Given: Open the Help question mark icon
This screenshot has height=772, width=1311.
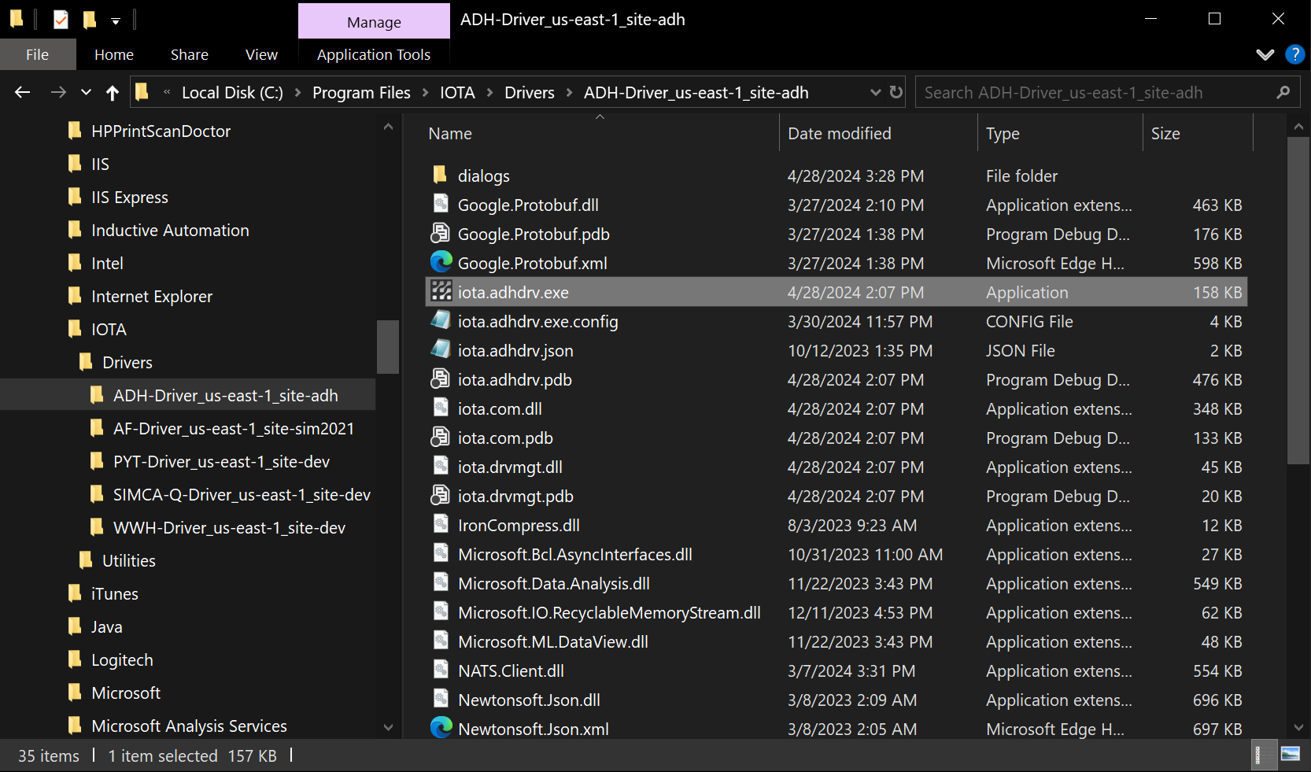Looking at the screenshot, I should (1294, 54).
